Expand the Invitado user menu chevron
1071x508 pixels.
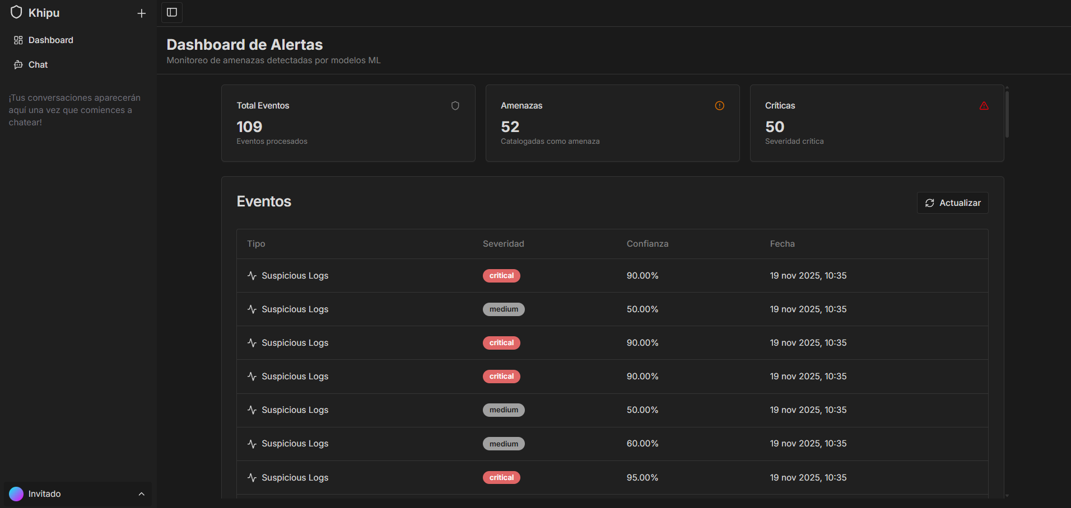[x=142, y=494]
